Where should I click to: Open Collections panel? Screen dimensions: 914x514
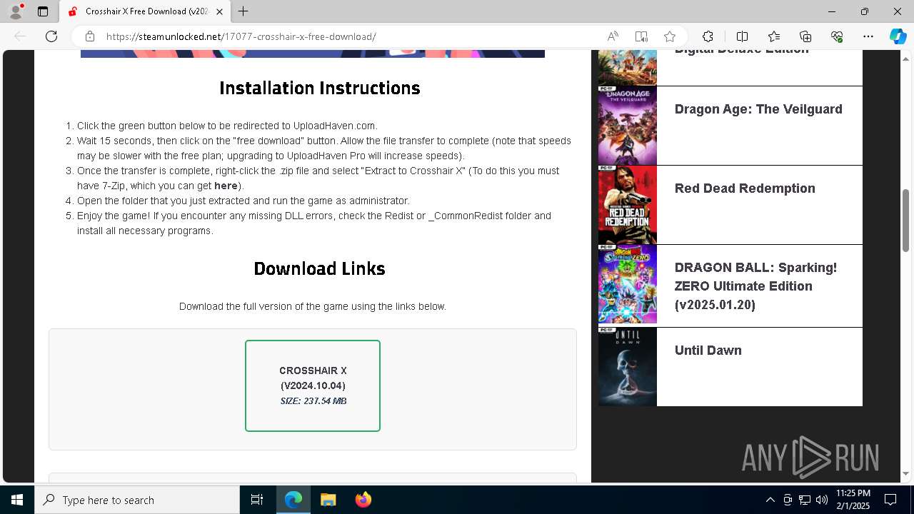[x=805, y=36]
